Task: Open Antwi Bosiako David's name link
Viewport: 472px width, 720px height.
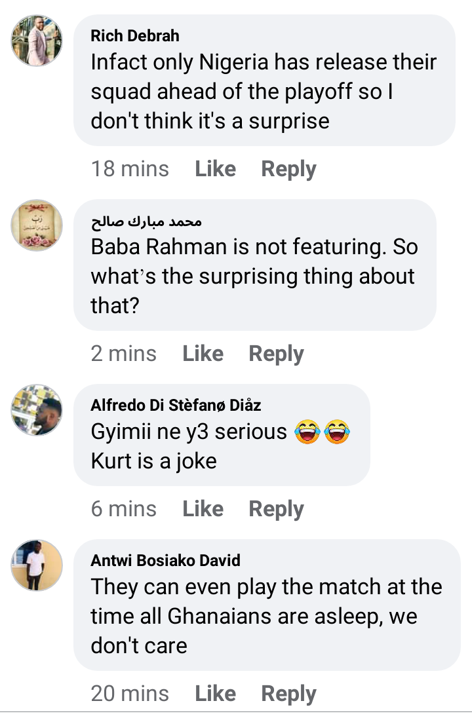Action: (165, 560)
